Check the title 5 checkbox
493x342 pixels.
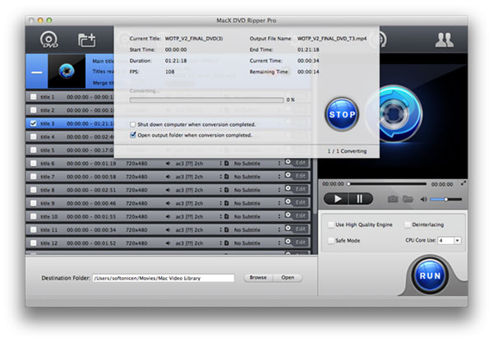coord(34,150)
